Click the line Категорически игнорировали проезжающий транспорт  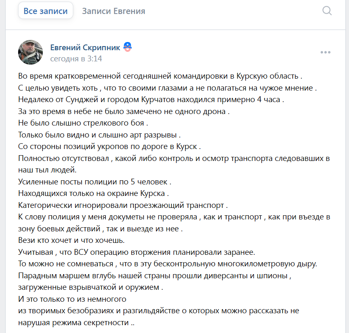point(123,205)
